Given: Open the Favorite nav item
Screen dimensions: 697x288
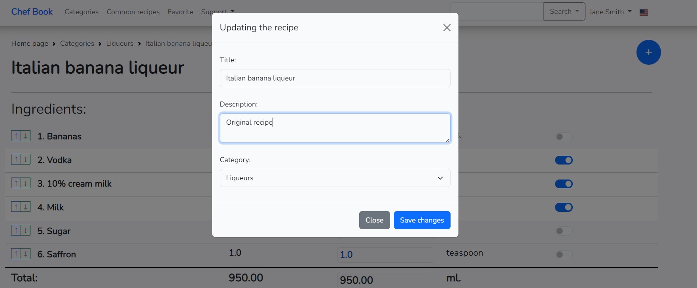Looking at the screenshot, I should coord(180,12).
